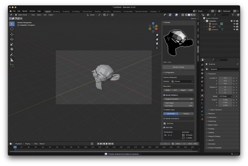Viewport: 248px width, 166px height.
Task: Open the rotation Mode XYZ Euler dropdown
Action: pyautogui.click(x=225, y=96)
